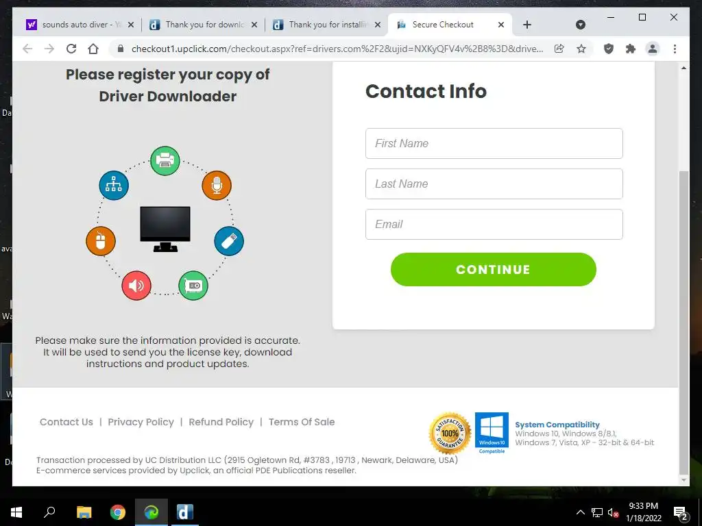
Task: Click the share page icon in address bar
Action: coord(559,49)
